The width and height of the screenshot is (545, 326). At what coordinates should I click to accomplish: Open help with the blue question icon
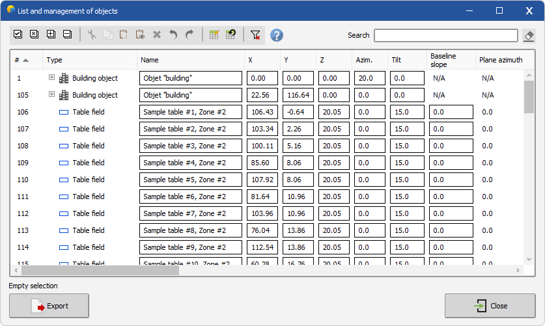(x=277, y=35)
